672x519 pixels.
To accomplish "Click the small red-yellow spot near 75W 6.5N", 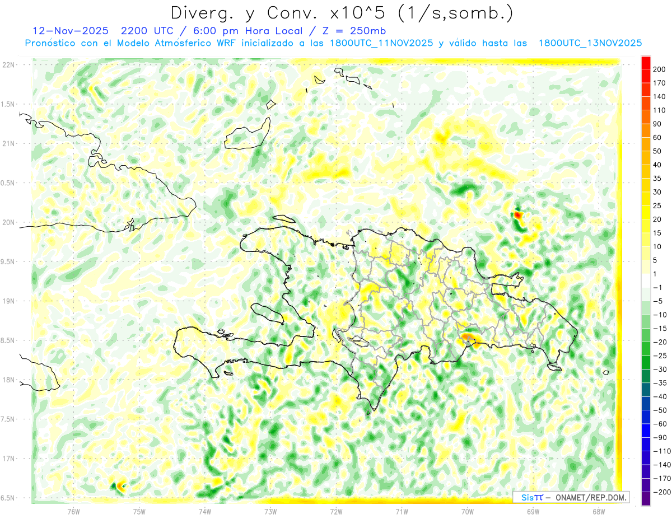I will tap(119, 486).
